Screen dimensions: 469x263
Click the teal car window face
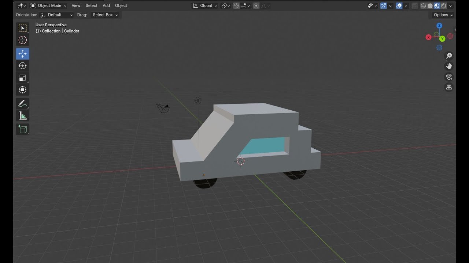pyautogui.click(x=265, y=145)
